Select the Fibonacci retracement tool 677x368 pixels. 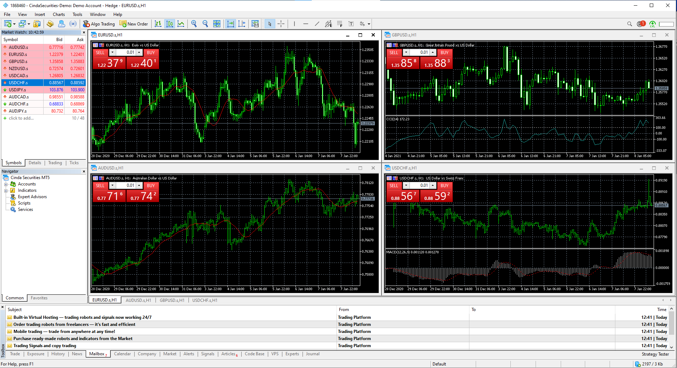point(340,24)
